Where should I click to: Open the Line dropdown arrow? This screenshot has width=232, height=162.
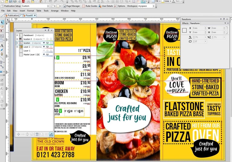pyautogui.click(x=170, y=1)
